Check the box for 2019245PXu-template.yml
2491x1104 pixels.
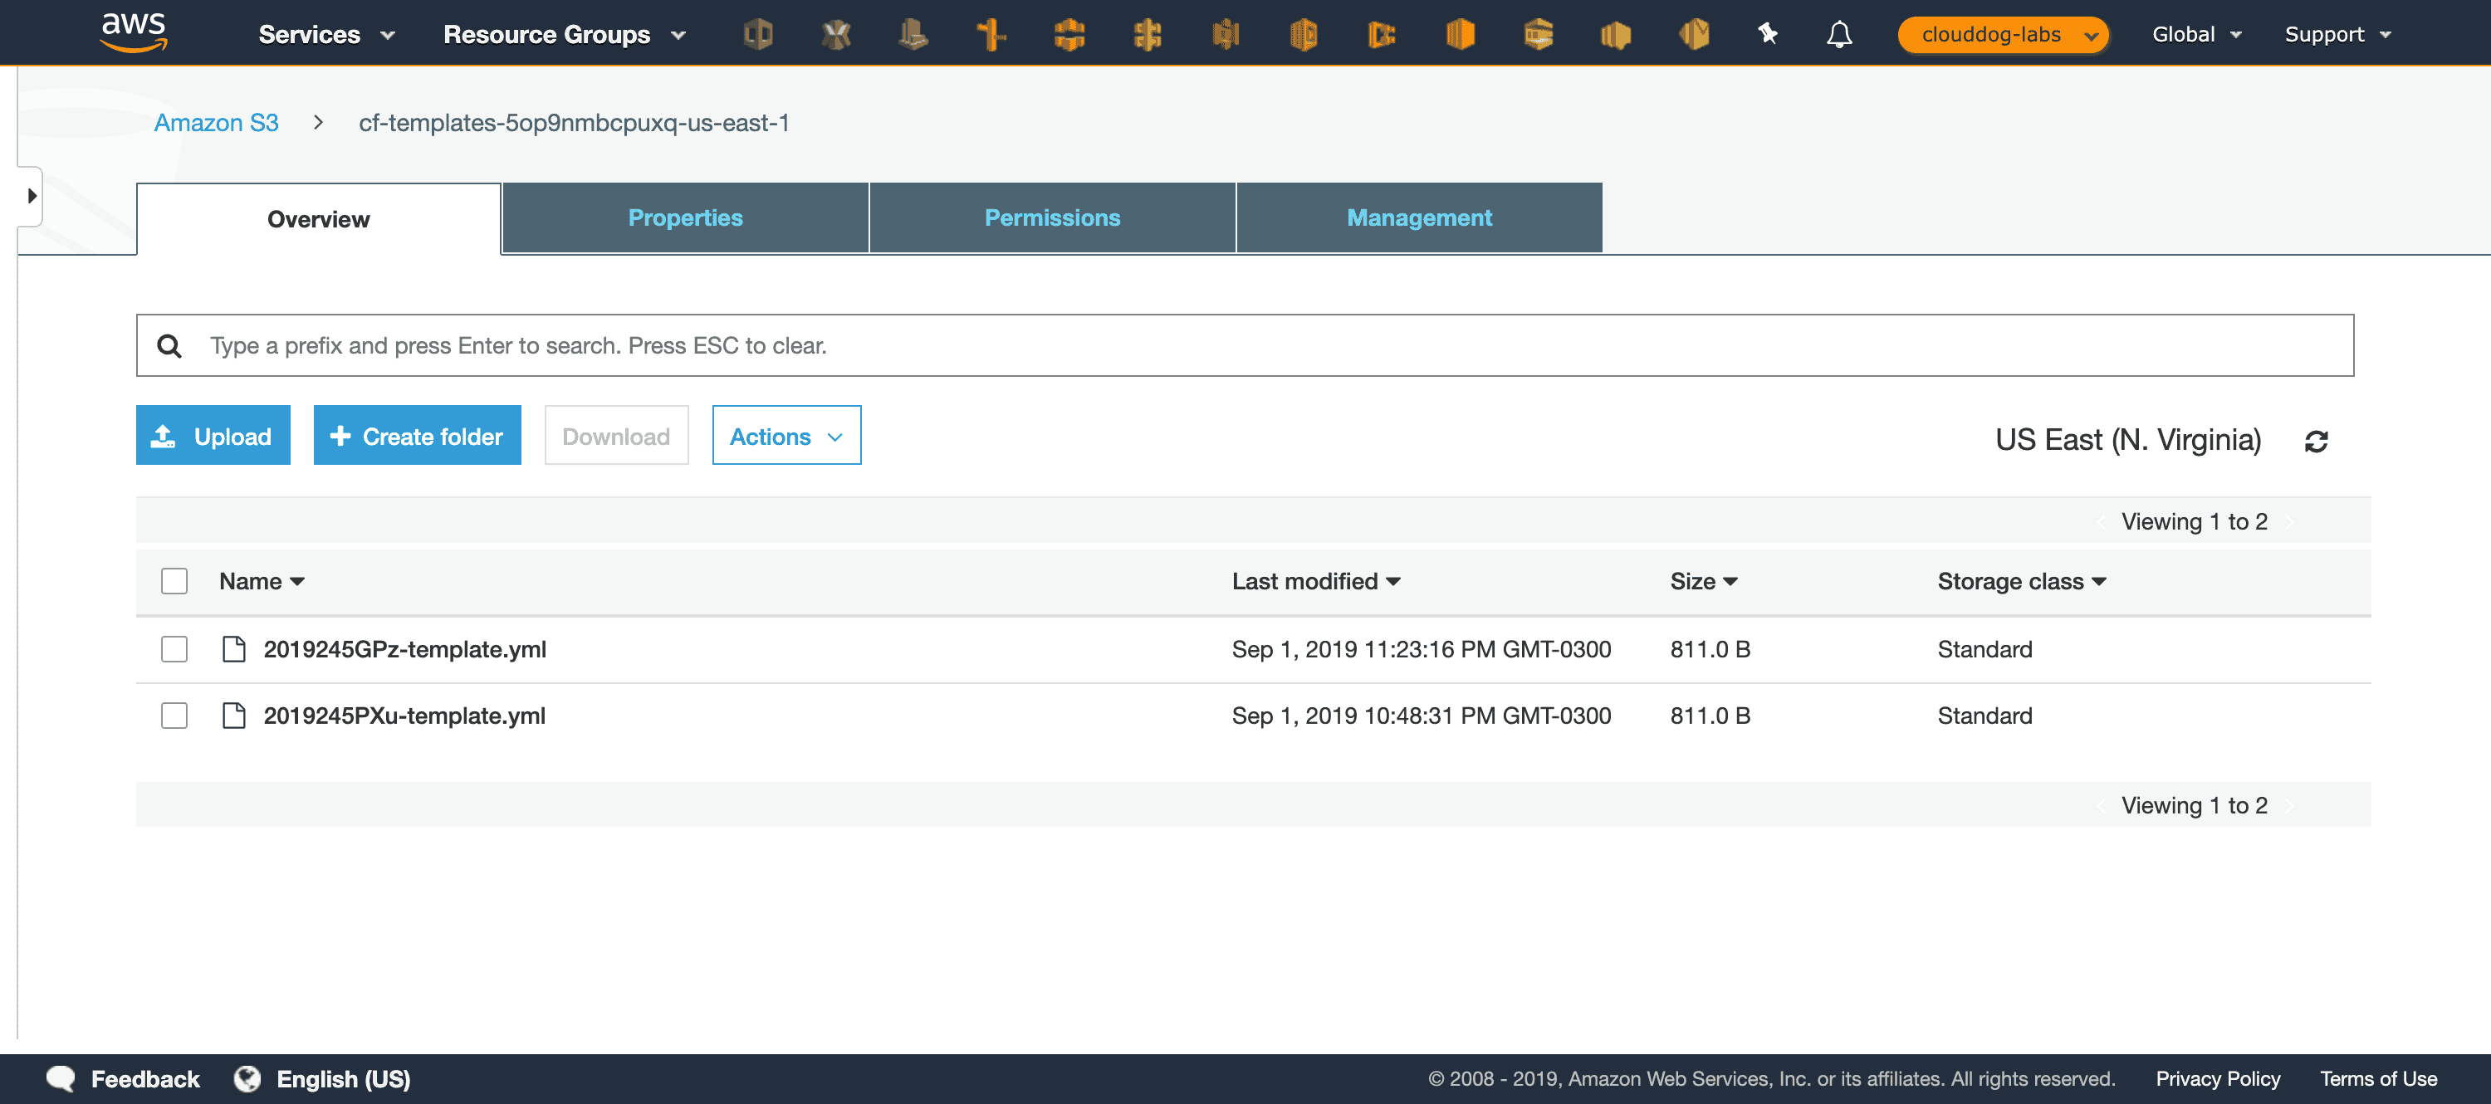[x=174, y=716]
